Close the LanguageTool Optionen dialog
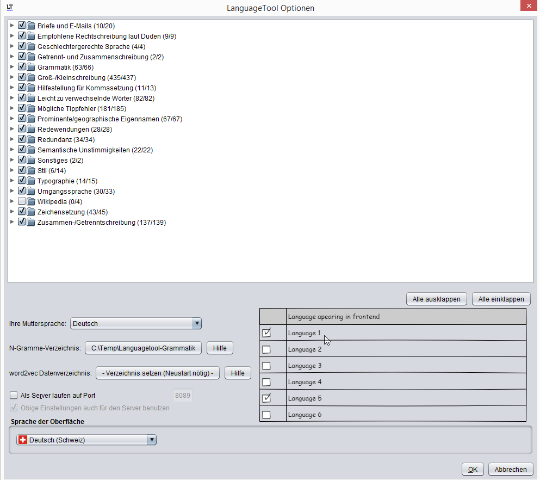Screen dimensions: 540x480 529,6
